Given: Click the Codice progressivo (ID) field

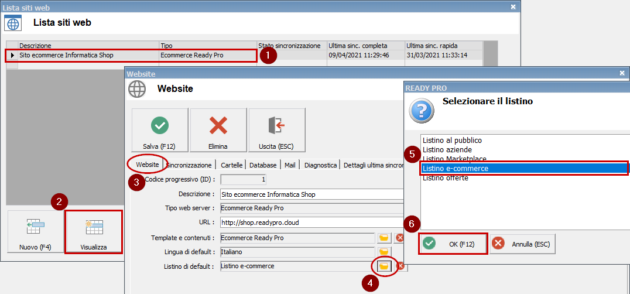Looking at the screenshot, I should coord(244,180).
